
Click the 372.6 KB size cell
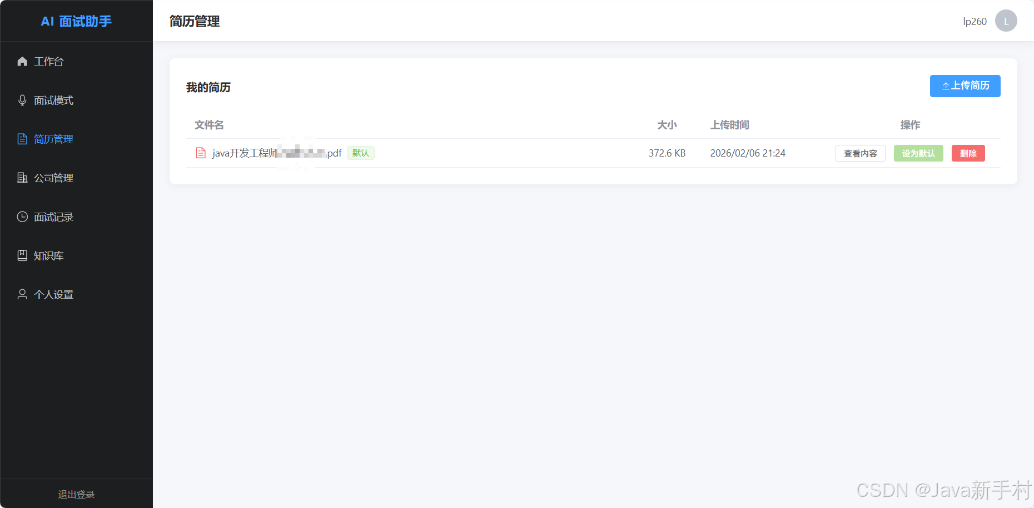(x=667, y=153)
